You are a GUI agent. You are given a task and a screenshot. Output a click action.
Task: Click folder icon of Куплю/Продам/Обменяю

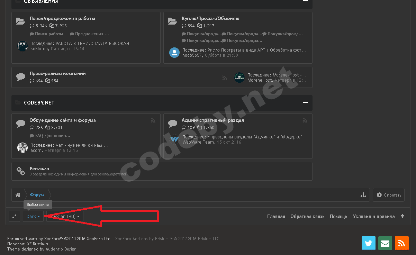pyautogui.click(x=173, y=21)
